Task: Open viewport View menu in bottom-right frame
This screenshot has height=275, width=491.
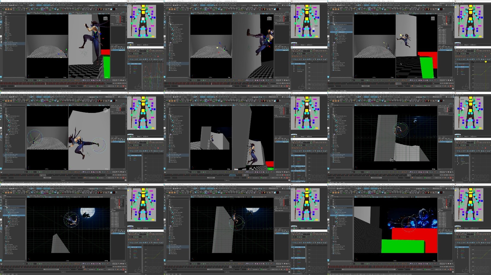Action: click(355, 196)
